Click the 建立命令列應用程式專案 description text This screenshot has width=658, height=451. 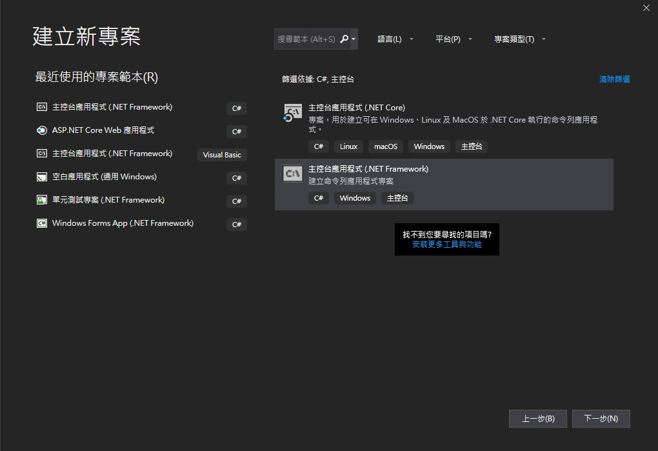pos(351,181)
